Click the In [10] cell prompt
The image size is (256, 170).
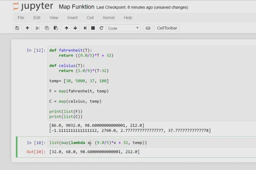(x=36, y=143)
